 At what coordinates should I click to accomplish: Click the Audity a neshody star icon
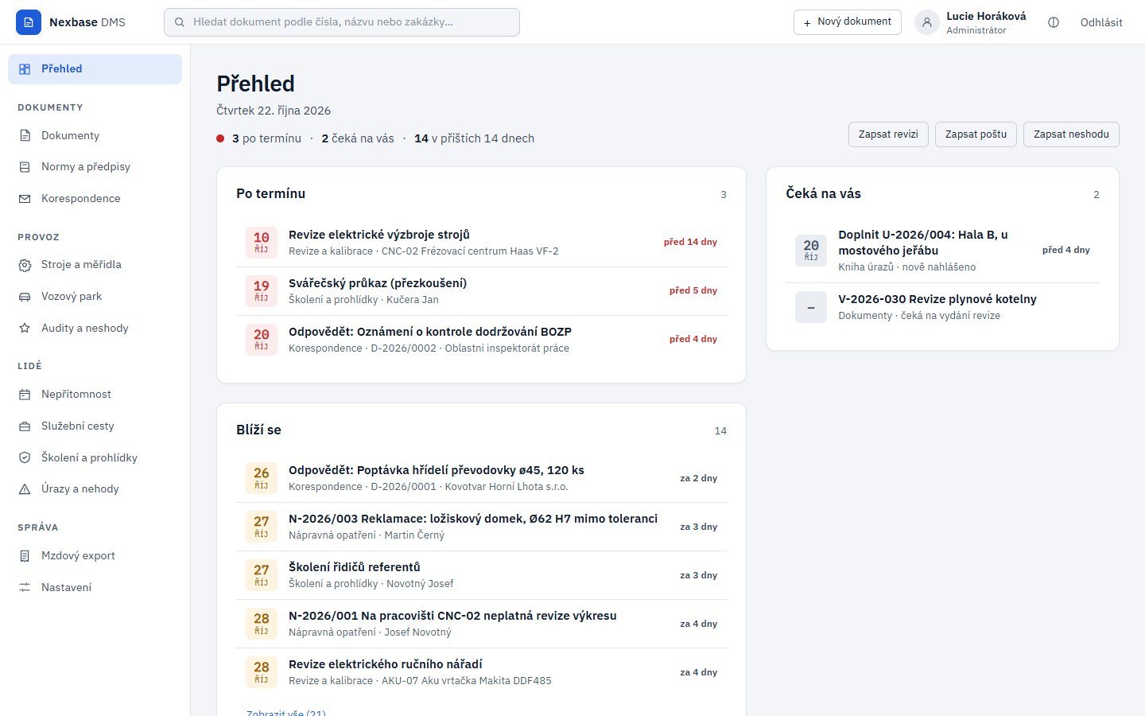click(x=25, y=329)
